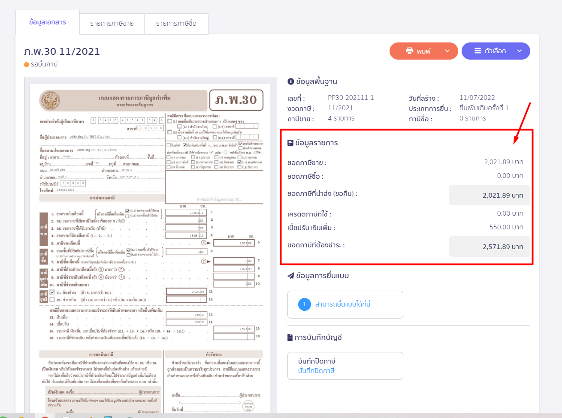Click the hamburger icon on ตัวเลือก button
This screenshot has width=562, height=418.
[477, 51]
